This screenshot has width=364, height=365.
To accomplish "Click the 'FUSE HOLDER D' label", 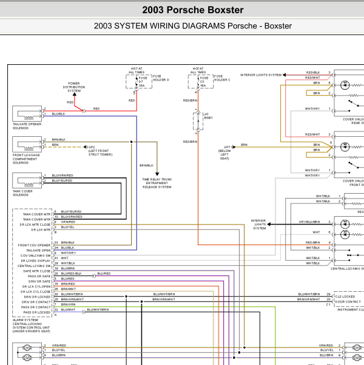I will click(161, 78).
